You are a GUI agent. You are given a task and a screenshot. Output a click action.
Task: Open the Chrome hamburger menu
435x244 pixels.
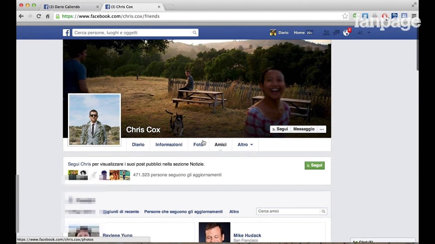[414, 16]
